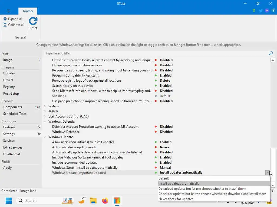Toggle Online speech recognition services Disabled value
277x207 pixels.
(x=166, y=65)
